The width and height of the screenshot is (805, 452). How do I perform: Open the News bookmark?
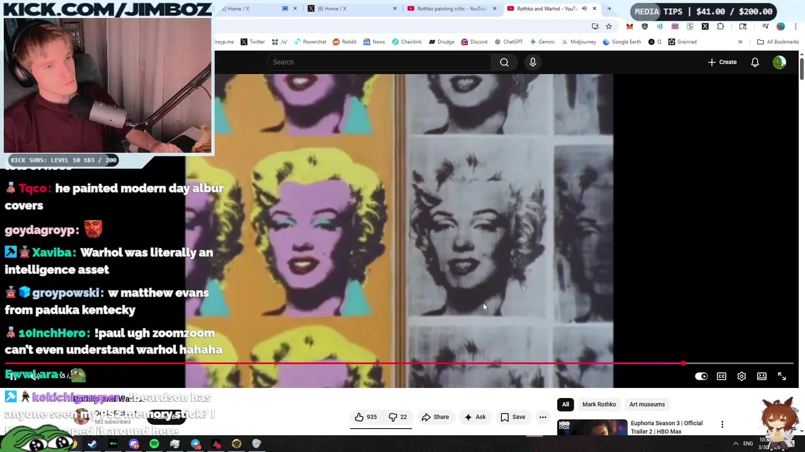tap(374, 42)
